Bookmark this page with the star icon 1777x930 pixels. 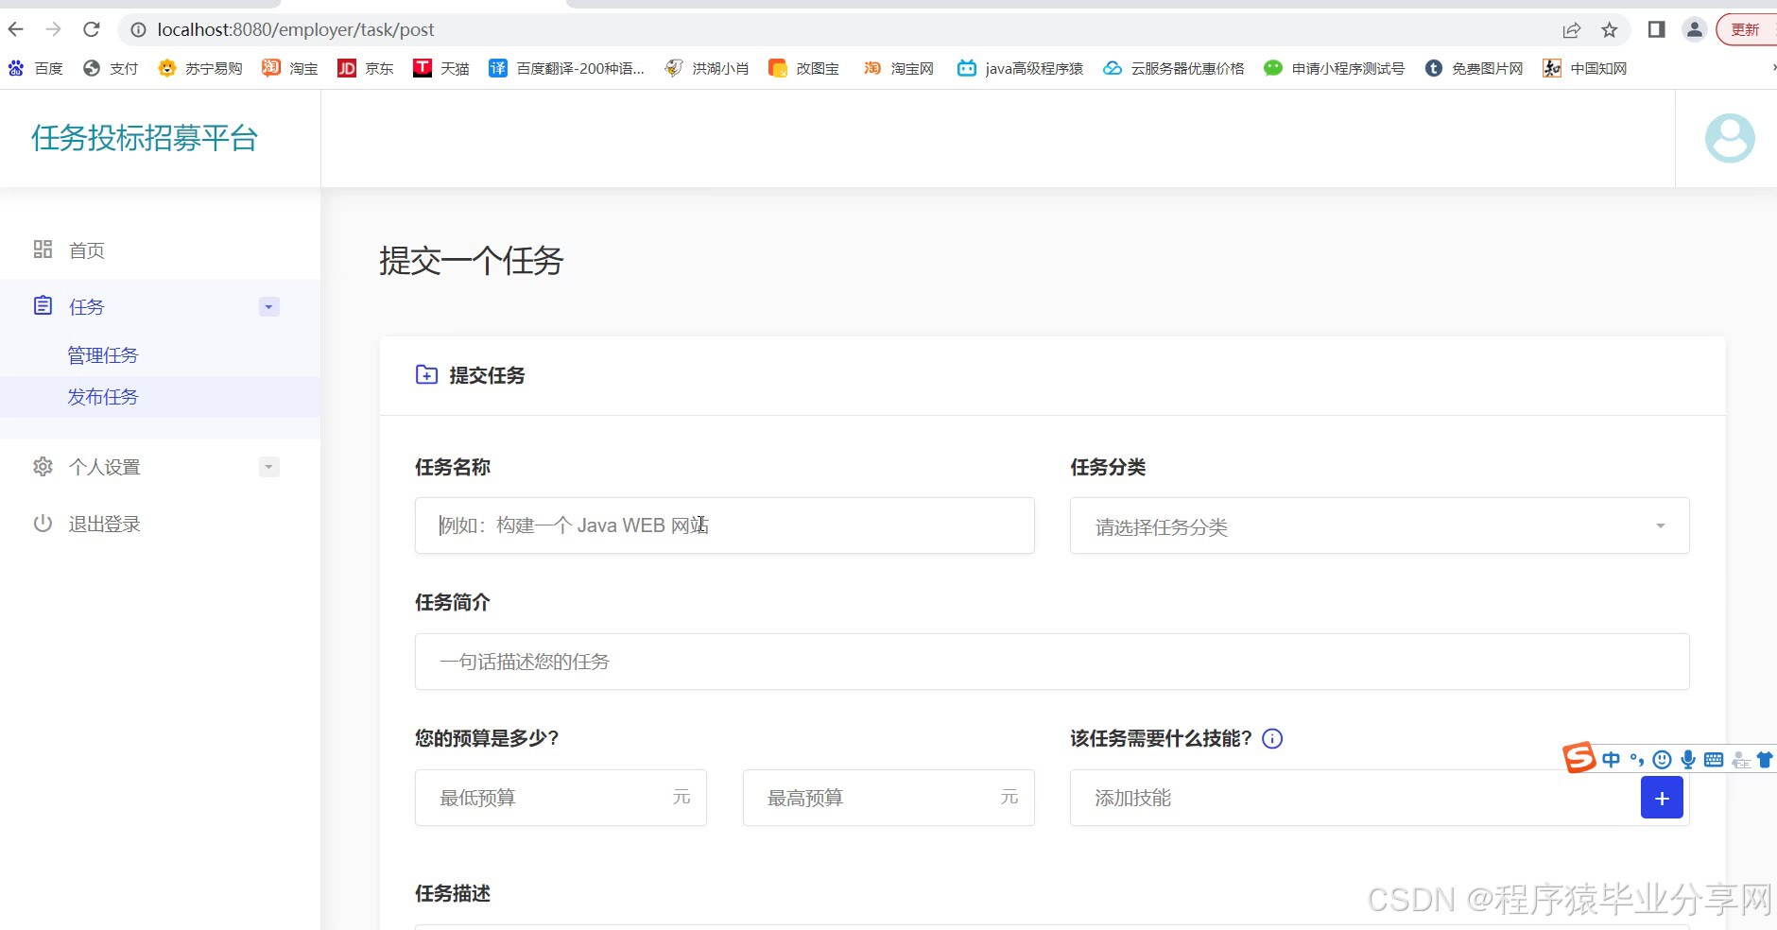pyautogui.click(x=1610, y=30)
